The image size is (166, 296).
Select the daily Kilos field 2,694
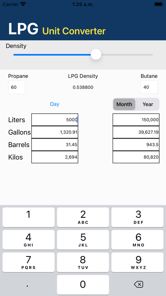click(55, 157)
